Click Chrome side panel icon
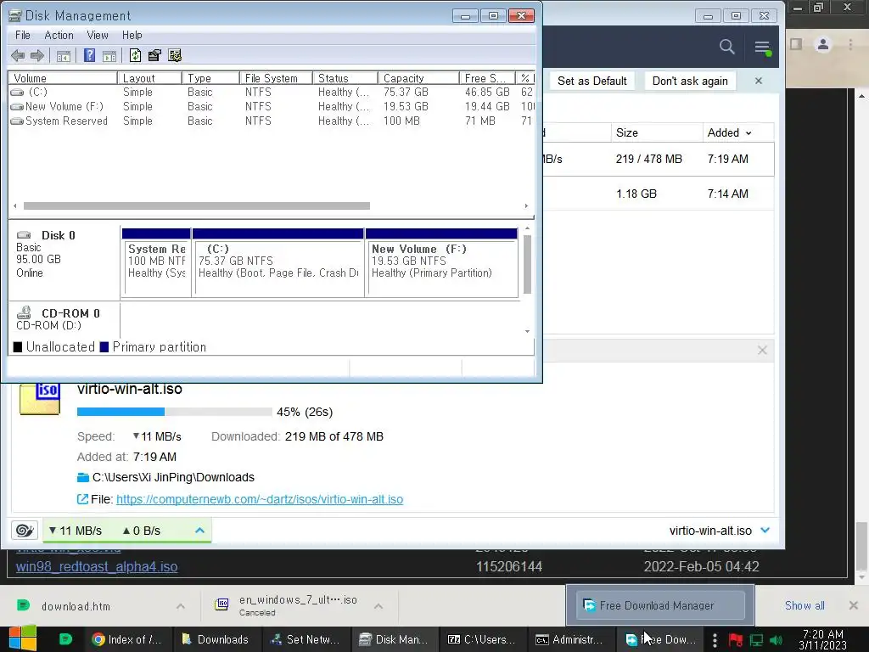 [796, 44]
